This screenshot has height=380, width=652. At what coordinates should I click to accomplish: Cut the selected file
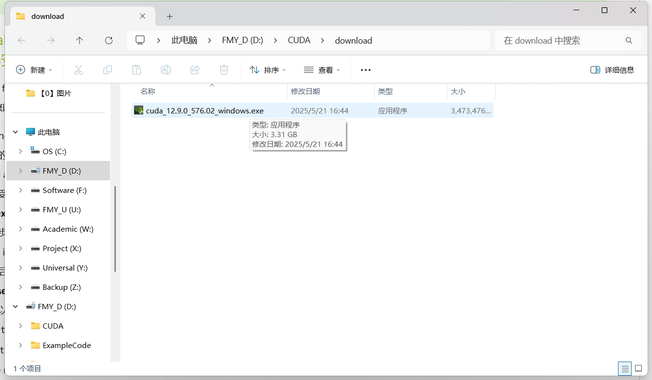click(79, 69)
